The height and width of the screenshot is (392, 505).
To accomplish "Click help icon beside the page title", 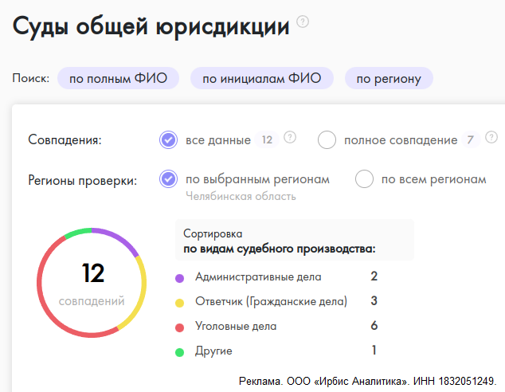I will (303, 22).
